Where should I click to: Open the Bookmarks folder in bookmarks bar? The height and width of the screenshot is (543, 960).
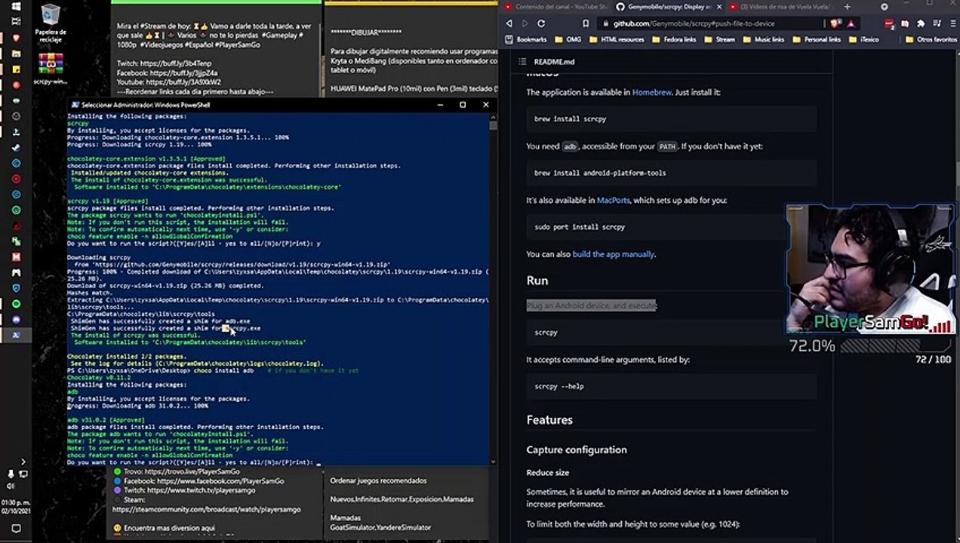(526, 39)
